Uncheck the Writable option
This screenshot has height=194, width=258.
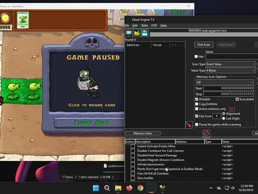[197, 99]
